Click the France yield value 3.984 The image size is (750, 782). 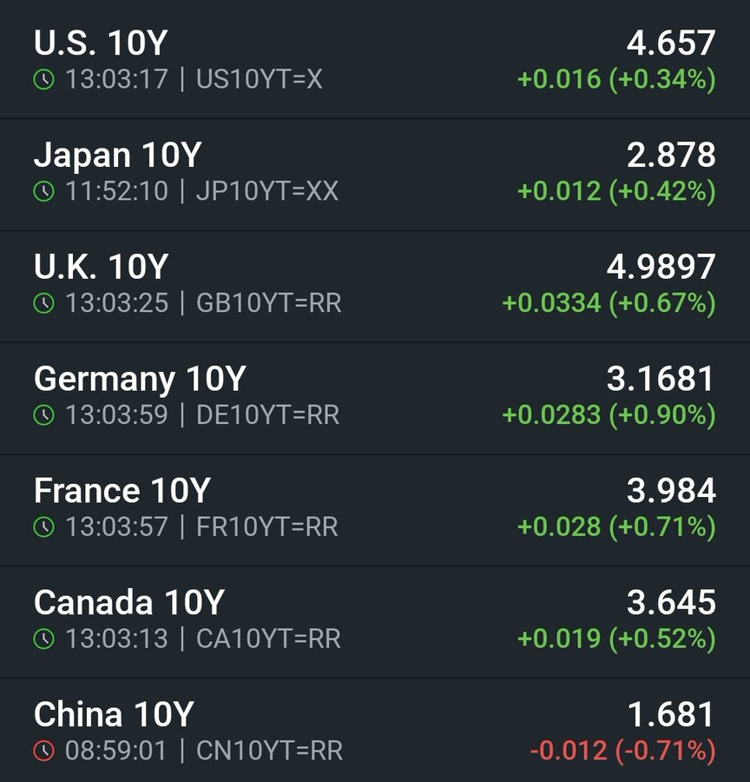tap(671, 490)
